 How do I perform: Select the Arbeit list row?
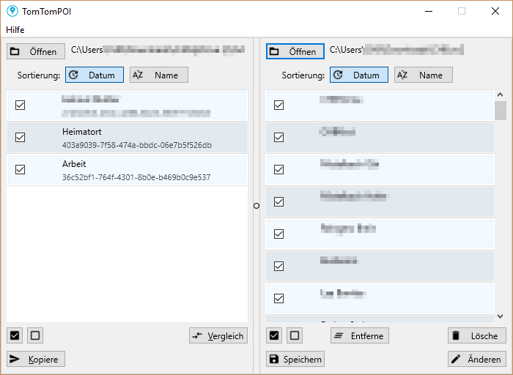click(x=127, y=170)
